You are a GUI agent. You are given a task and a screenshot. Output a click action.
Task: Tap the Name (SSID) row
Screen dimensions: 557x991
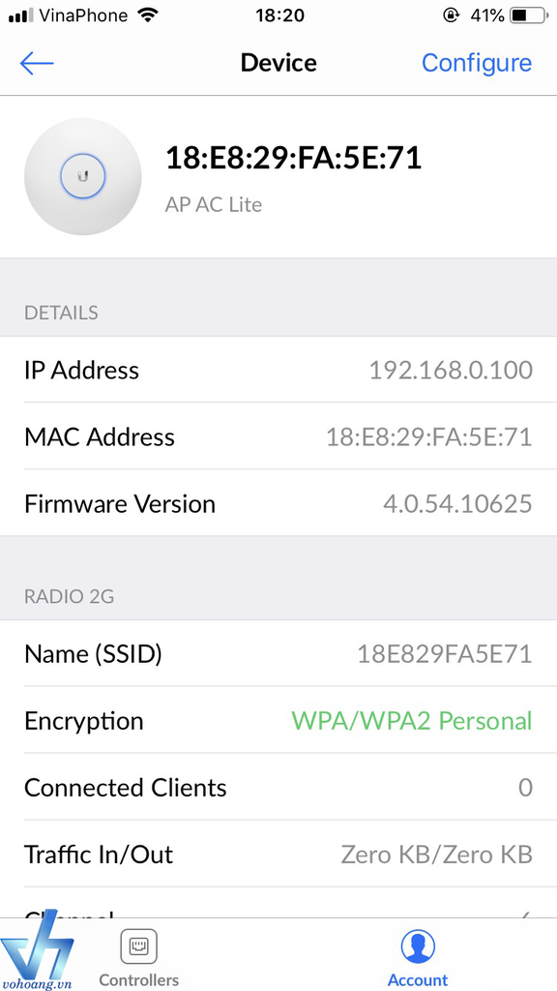click(278, 653)
